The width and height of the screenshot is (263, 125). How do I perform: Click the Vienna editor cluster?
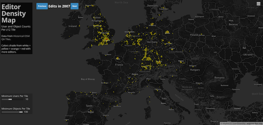click(x=181, y=62)
